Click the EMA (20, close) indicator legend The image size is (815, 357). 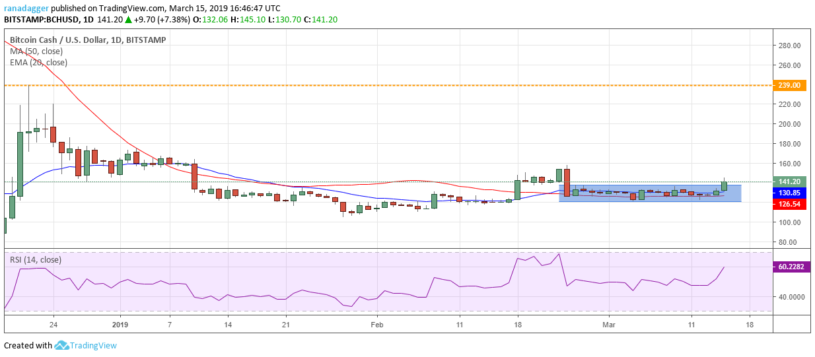tap(38, 63)
